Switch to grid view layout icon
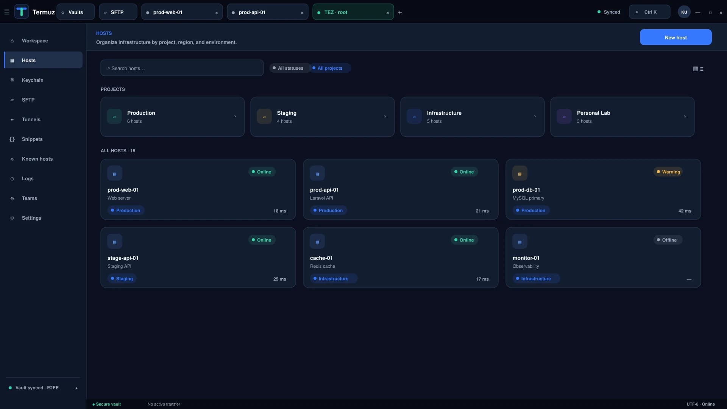The height and width of the screenshot is (409, 727). click(695, 69)
